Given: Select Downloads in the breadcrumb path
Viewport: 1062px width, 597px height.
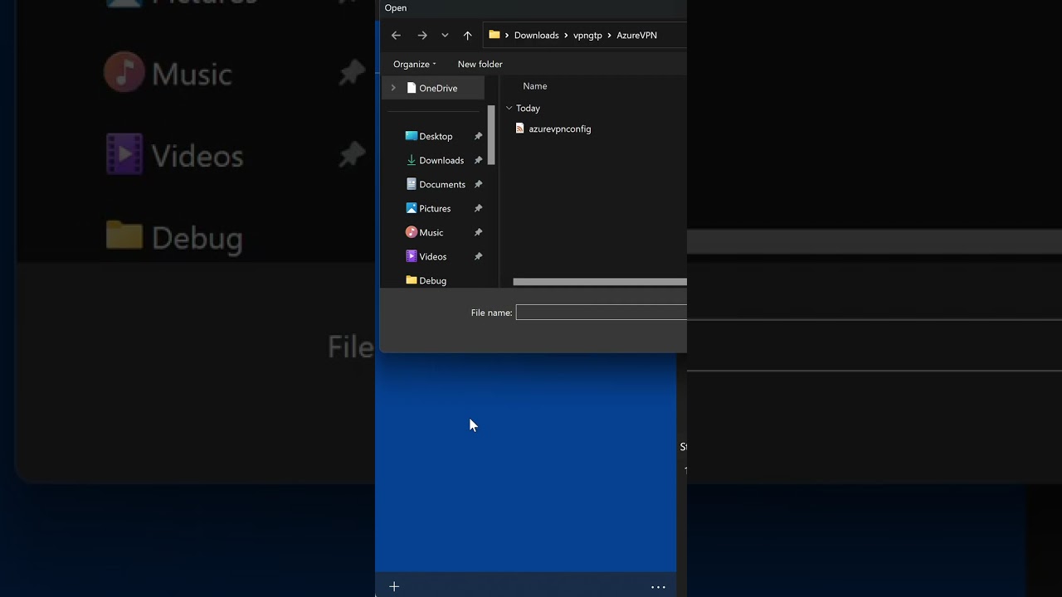Looking at the screenshot, I should (536, 35).
